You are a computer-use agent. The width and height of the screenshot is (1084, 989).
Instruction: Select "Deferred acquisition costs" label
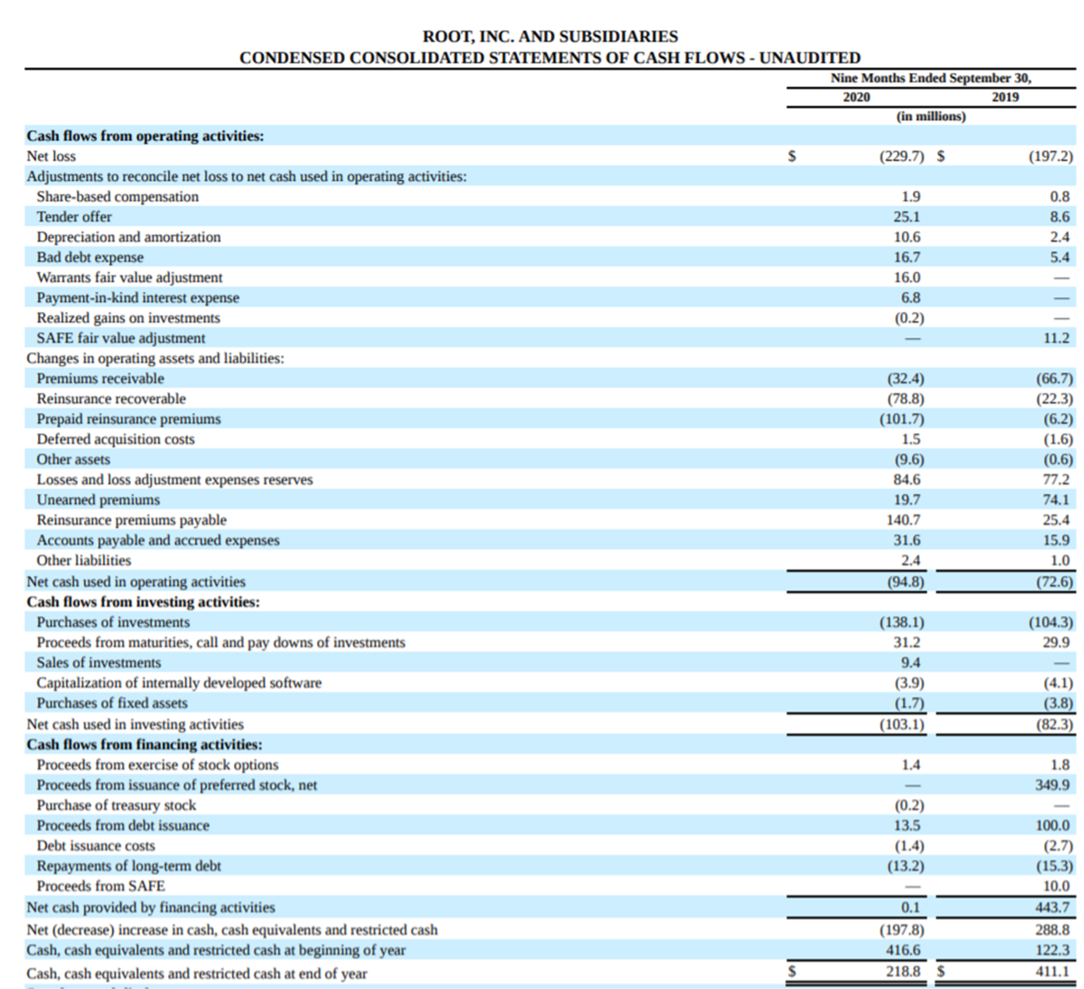tap(116, 439)
